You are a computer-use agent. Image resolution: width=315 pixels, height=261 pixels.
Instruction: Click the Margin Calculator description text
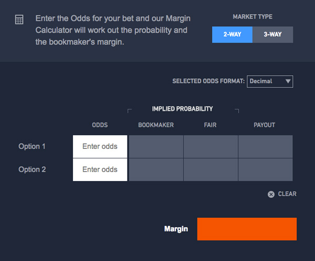coord(113,30)
